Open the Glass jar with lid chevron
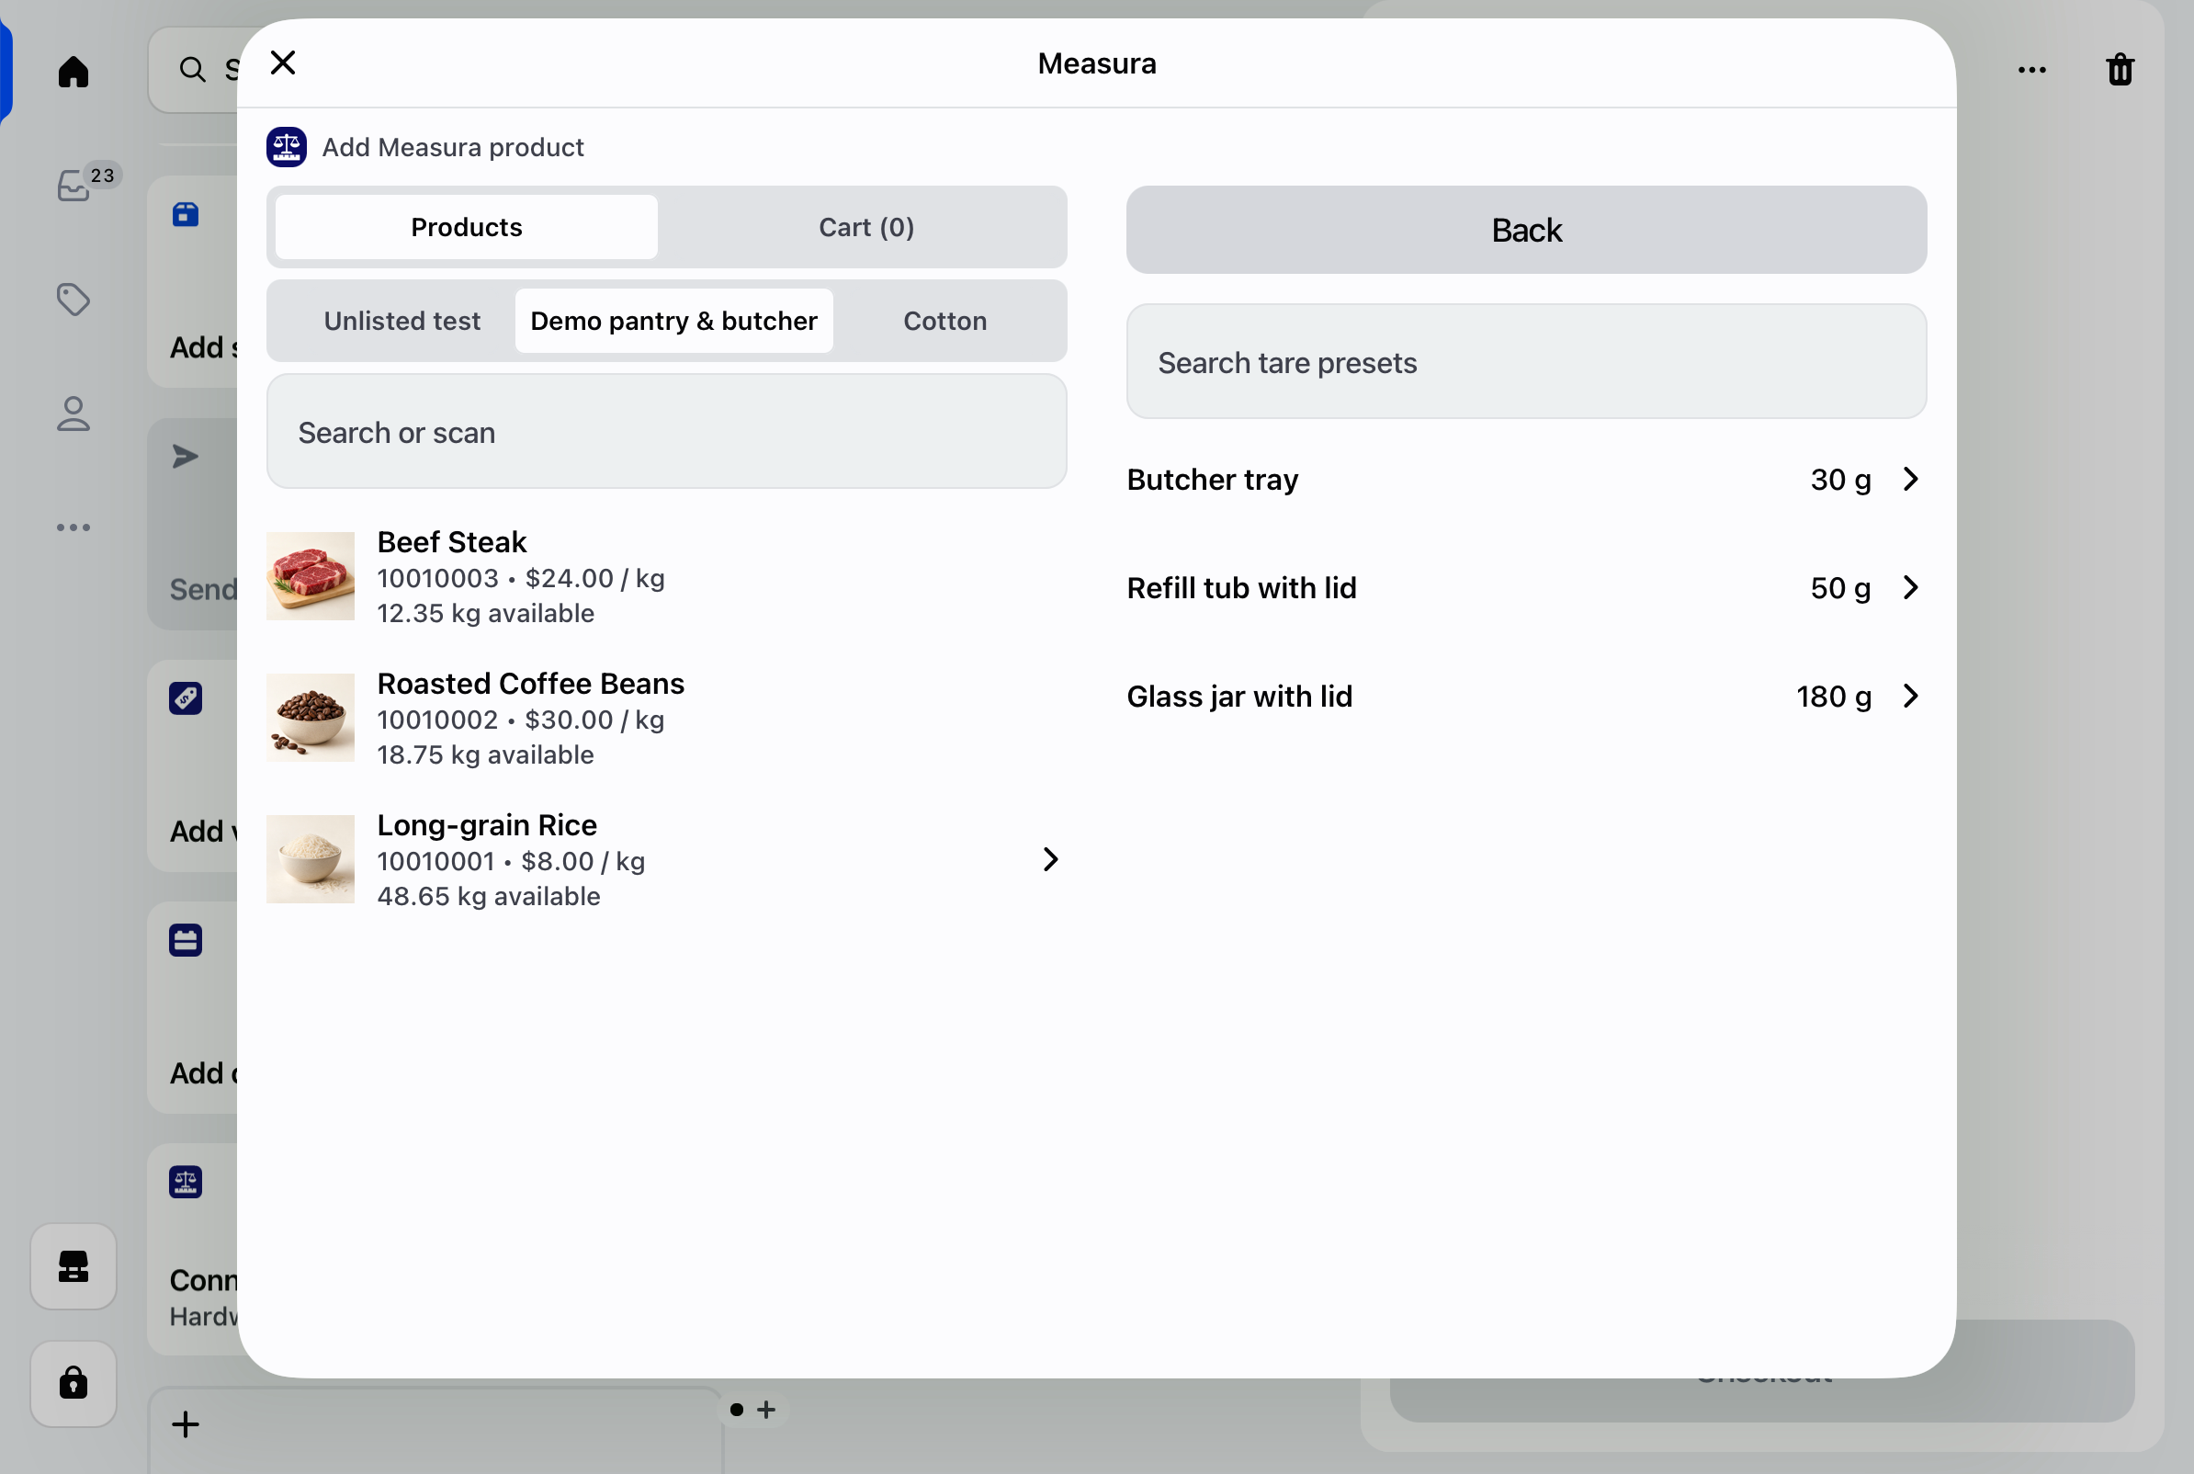Image resolution: width=2194 pixels, height=1474 pixels. click(1910, 697)
